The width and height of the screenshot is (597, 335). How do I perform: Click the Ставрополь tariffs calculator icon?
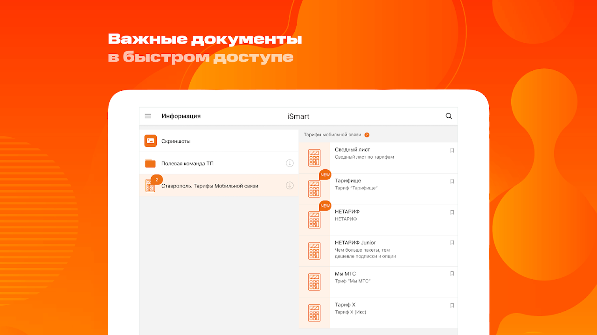[150, 186]
